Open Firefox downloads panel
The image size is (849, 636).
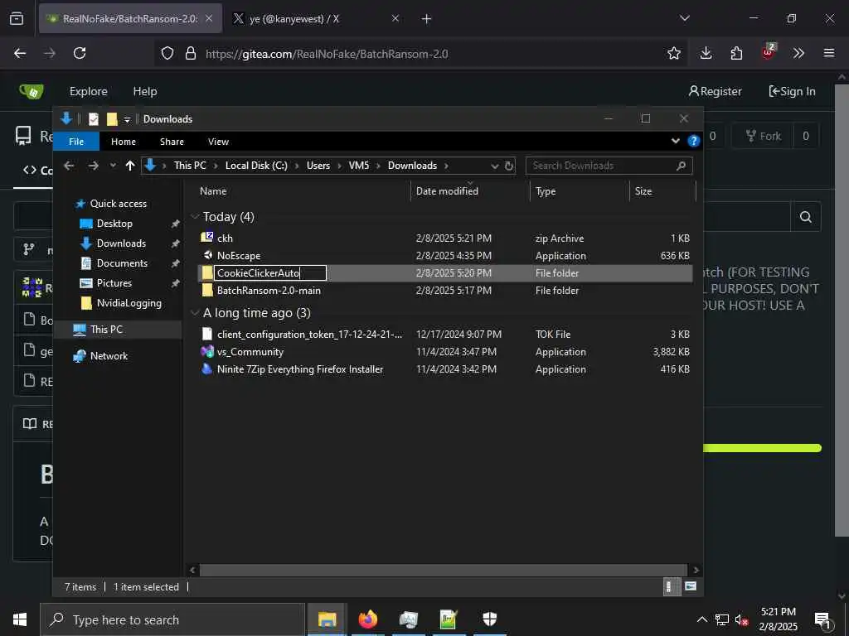coord(706,53)
